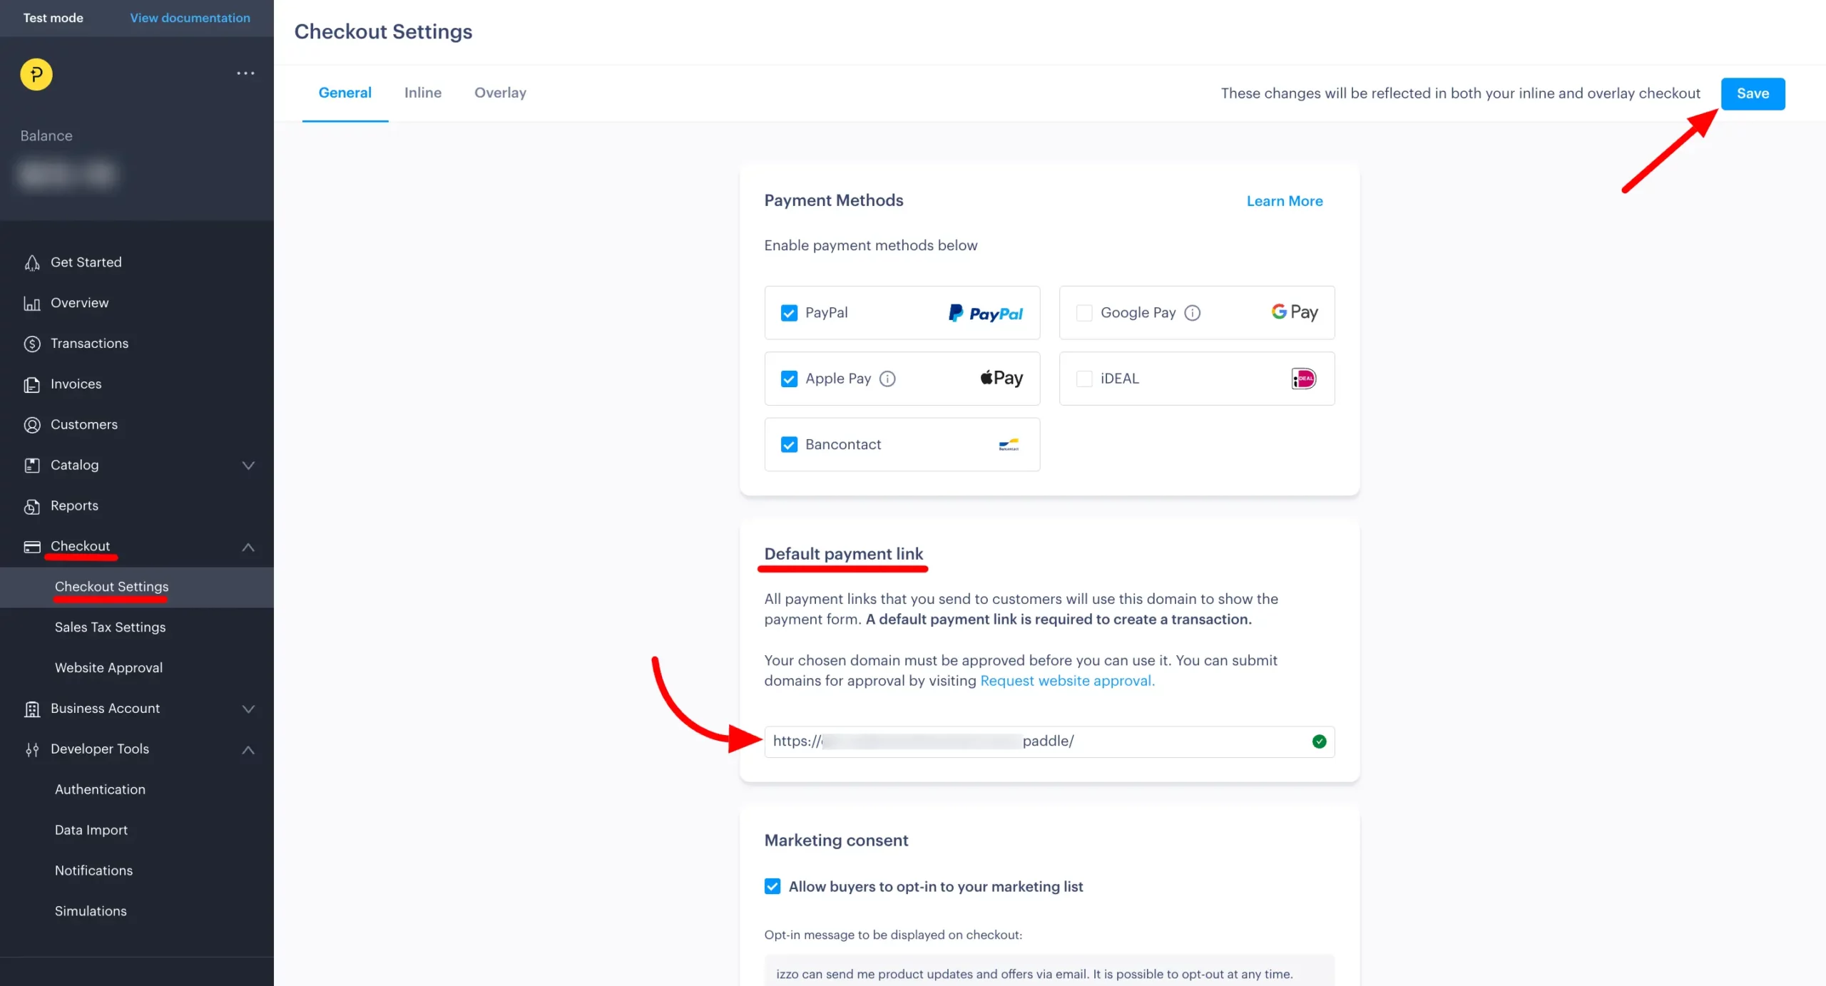Open Sales Tax Settings in sidebar
The width and height of the screenshot is (1826, 986).
pos(110,627)
